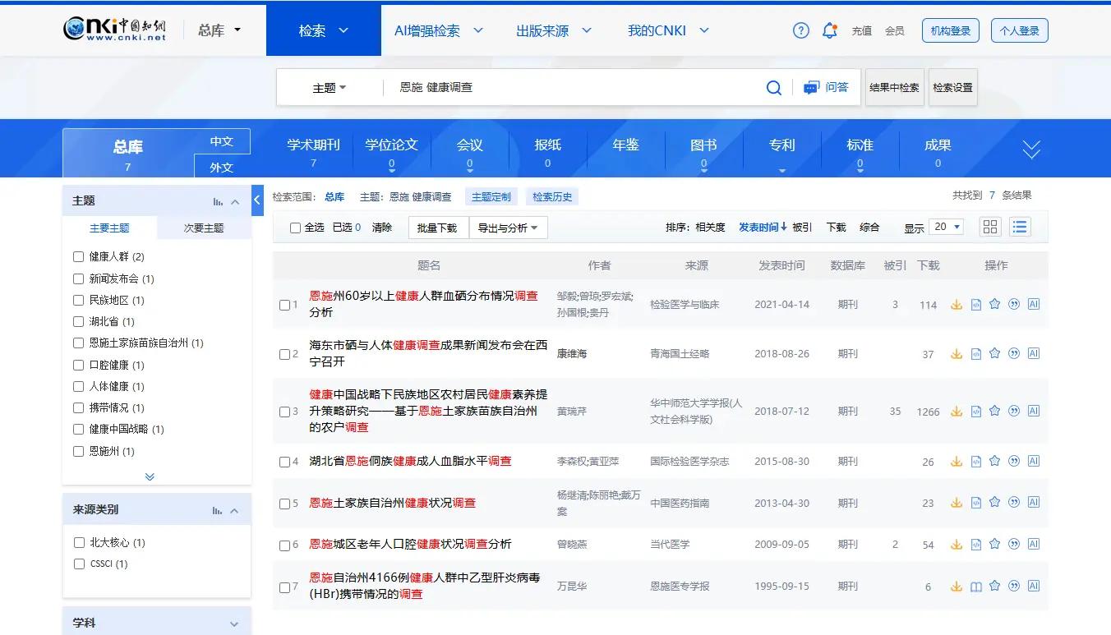The height and width of the screenshot is (635, 1111).
Task: Open the 主题 search field dropdown
Action: pos(329,87)
